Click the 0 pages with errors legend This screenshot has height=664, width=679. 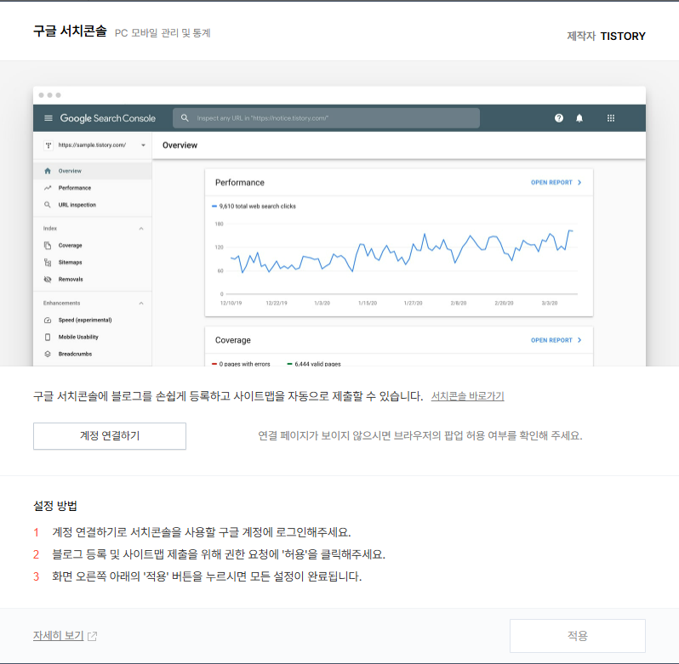coord(241,364)
